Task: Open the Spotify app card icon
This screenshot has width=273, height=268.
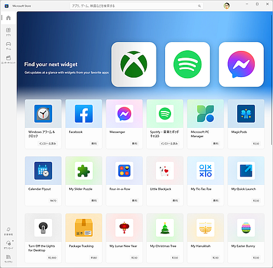Action: coord(165,113)
